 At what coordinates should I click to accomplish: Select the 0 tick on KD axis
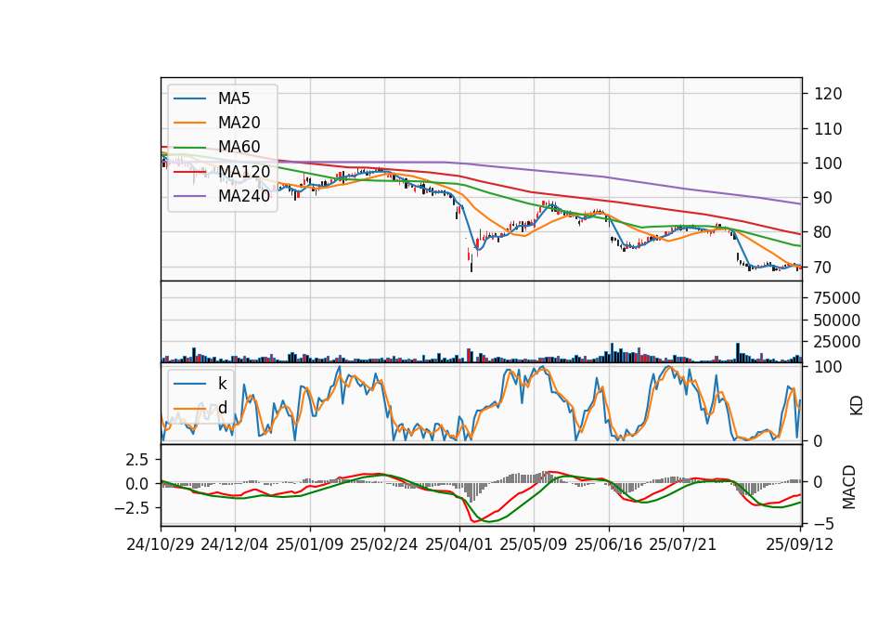pos(818,440)
